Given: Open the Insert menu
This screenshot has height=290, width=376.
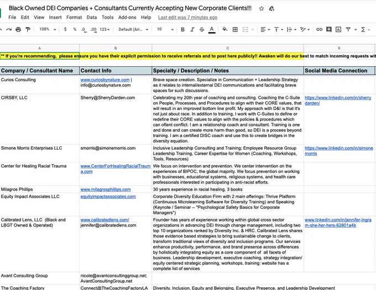Looking at the screenshot, I should (55, 17).
